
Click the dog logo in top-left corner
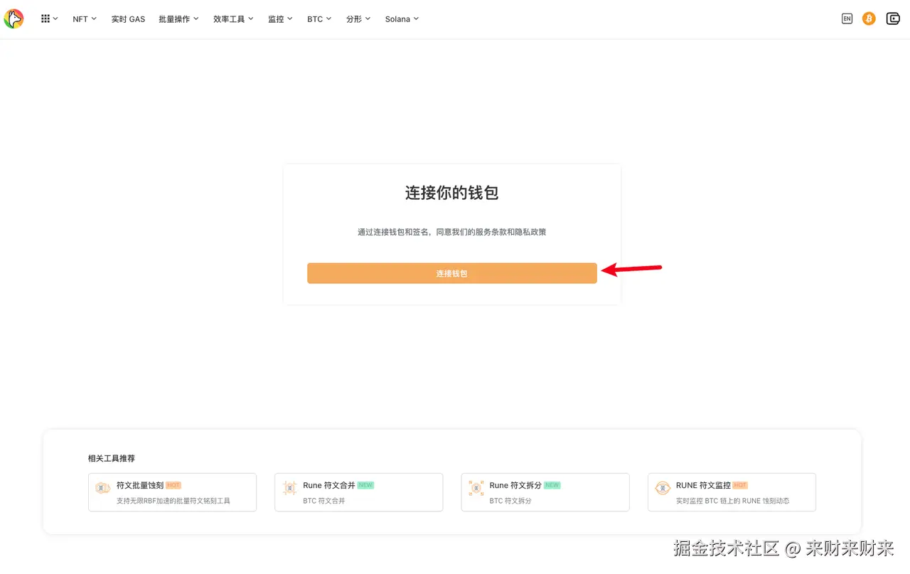pos(14,18)
